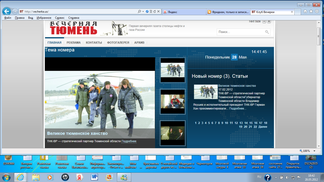The height and width of the screenshot is (182, 324).
Task: Open File Explorer folder taskbar icon
Action: pyautogui.click(x=36, y=177)
